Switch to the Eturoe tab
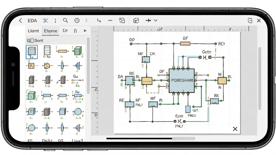 click(50, 31)
